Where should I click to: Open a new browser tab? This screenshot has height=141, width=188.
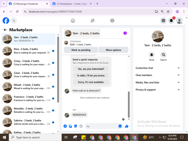97,4
